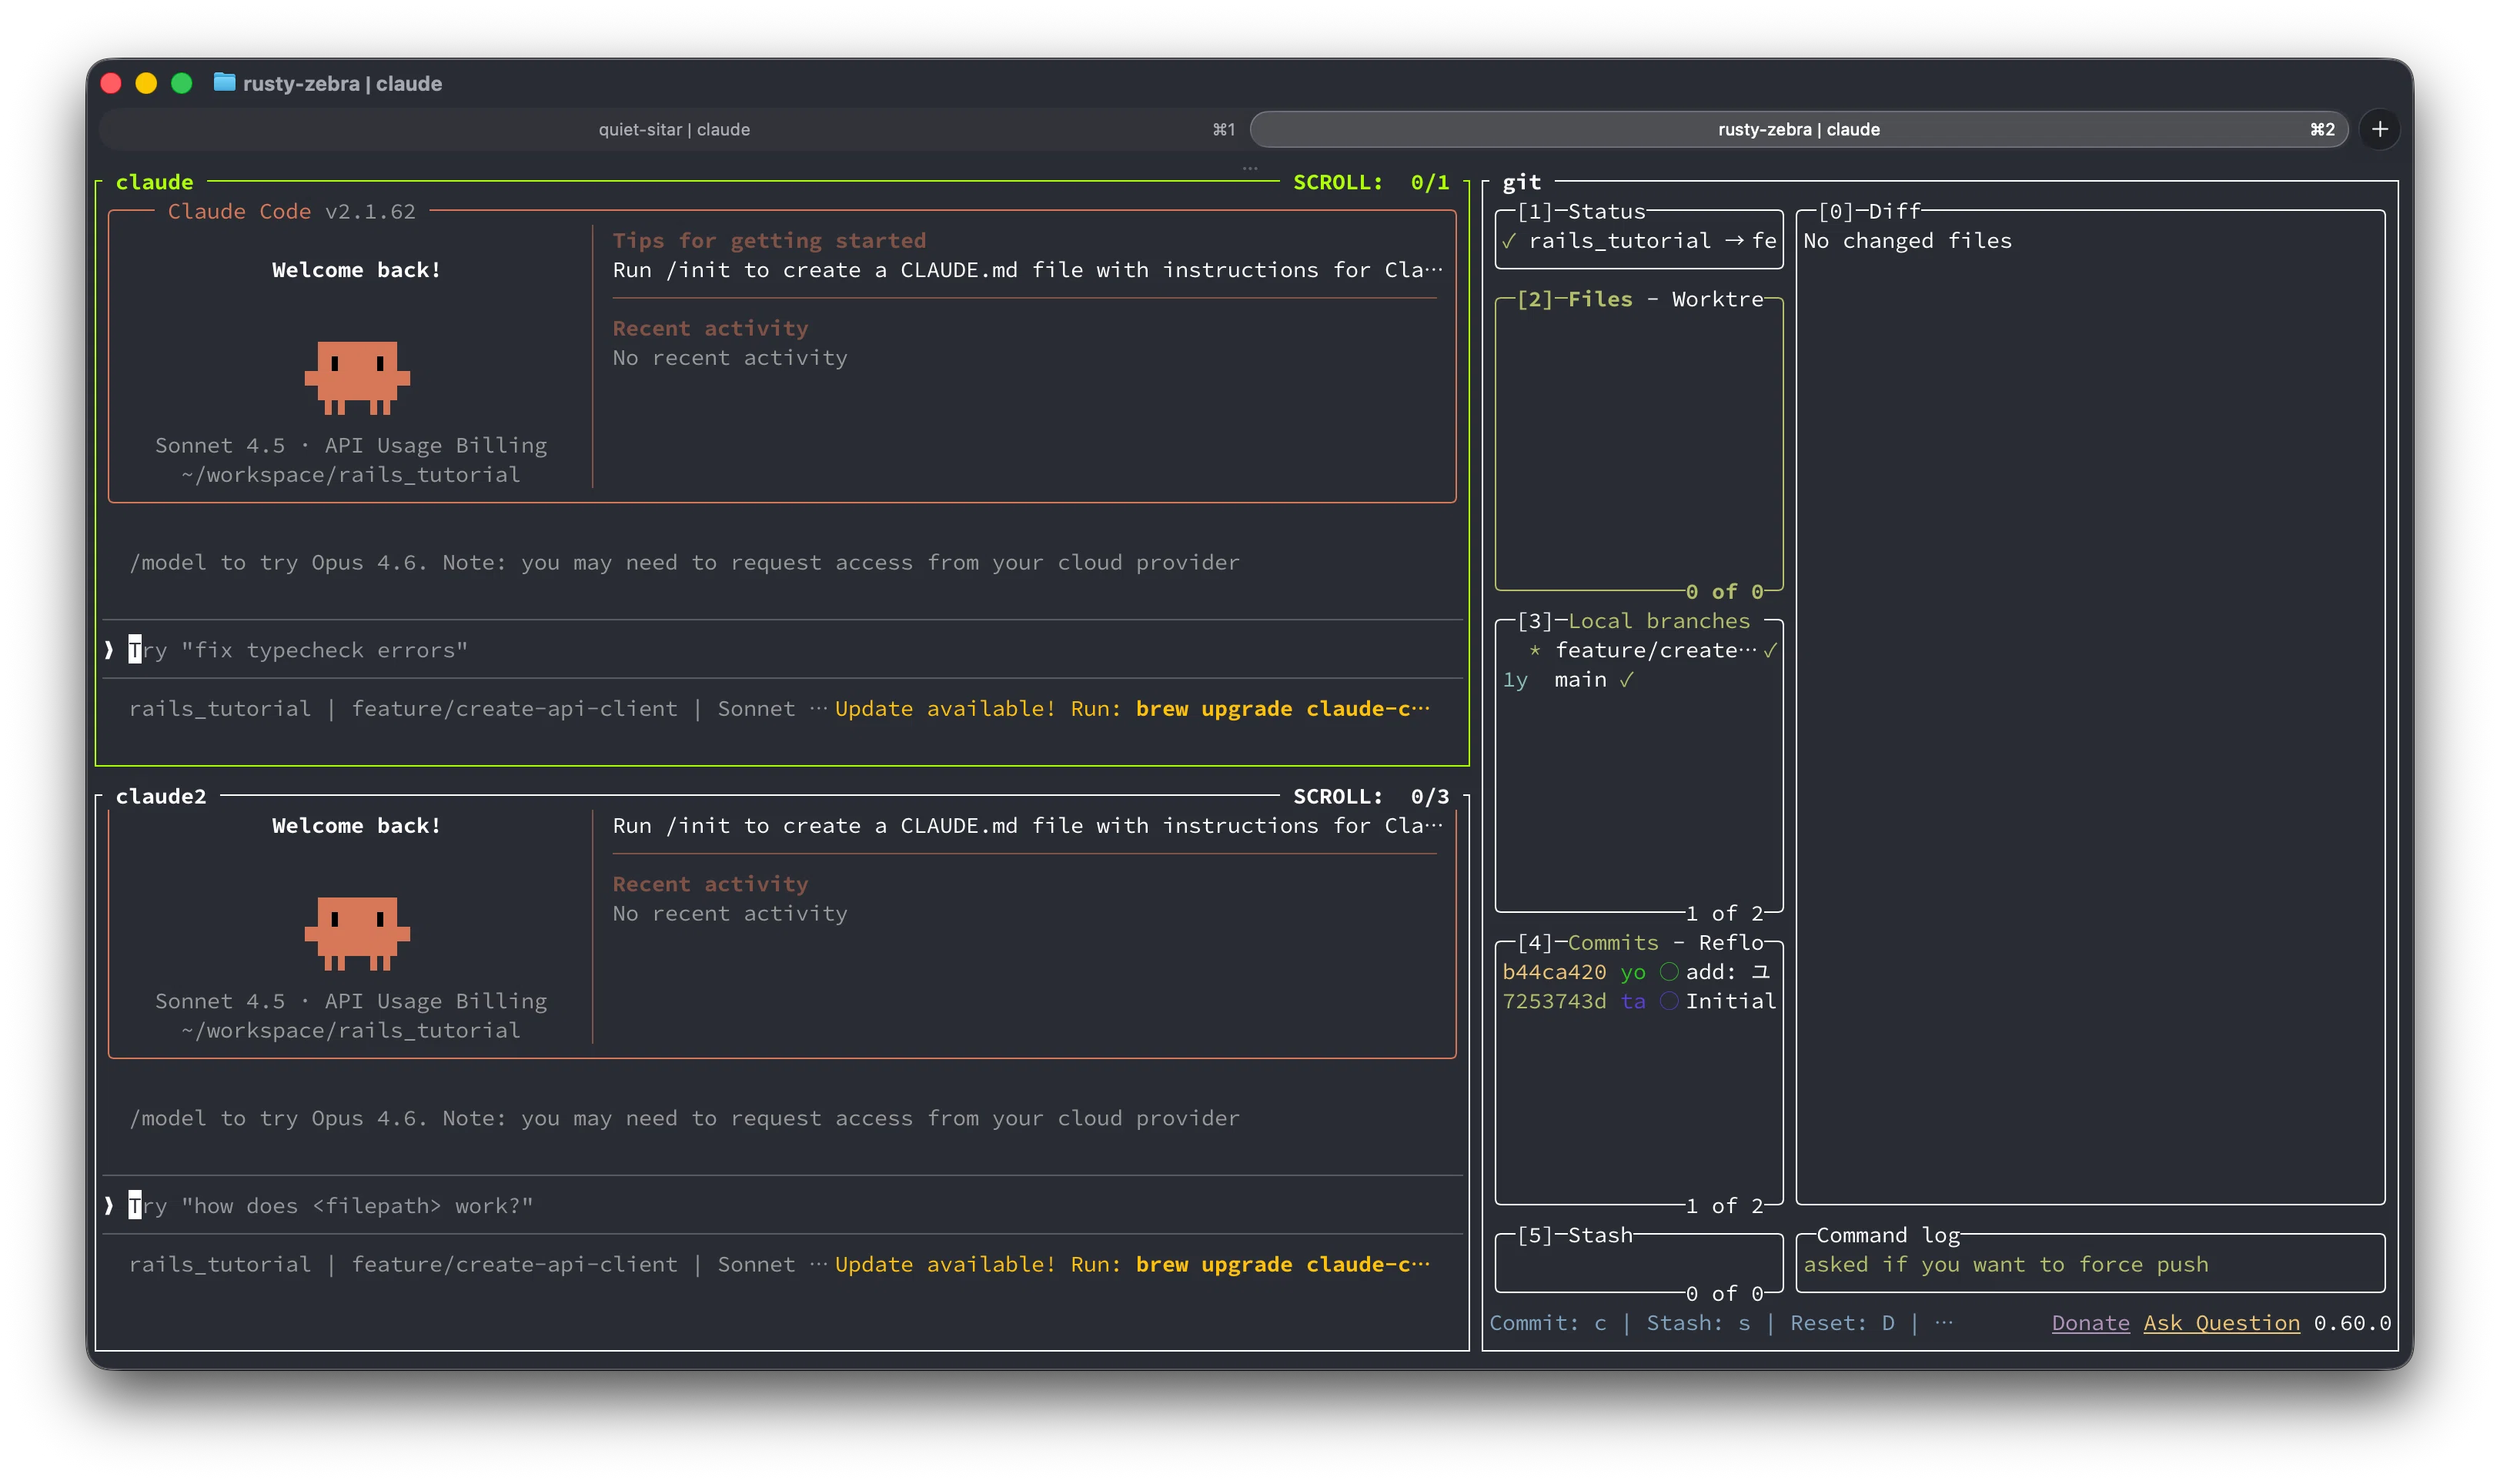Click the "SCROLL: 0/1" indicator of the claude pane

1371,182
